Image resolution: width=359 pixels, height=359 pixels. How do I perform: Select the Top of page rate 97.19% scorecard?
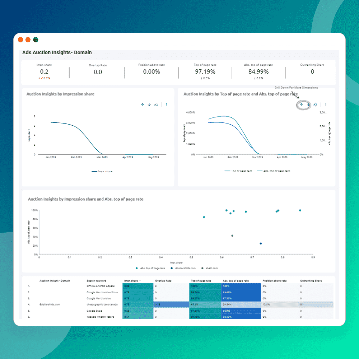205,72
